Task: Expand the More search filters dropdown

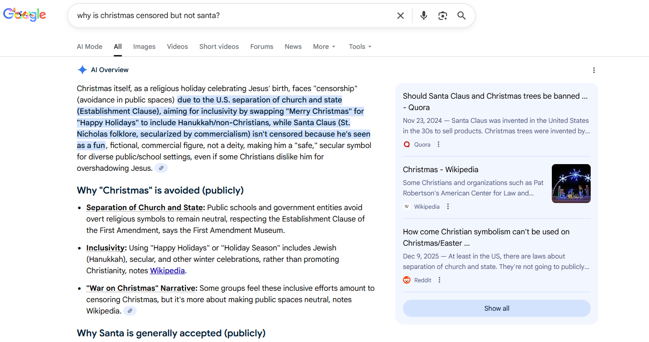Action: 324,46
